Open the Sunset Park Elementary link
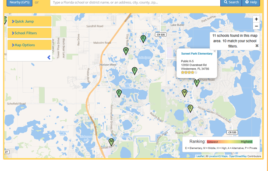The height and width of the screenshot is (171, 268). point(197,54)
